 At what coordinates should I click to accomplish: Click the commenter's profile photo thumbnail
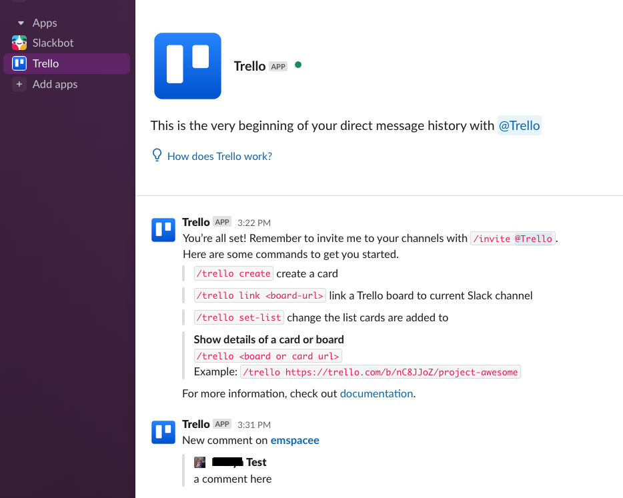coord(200,462)
